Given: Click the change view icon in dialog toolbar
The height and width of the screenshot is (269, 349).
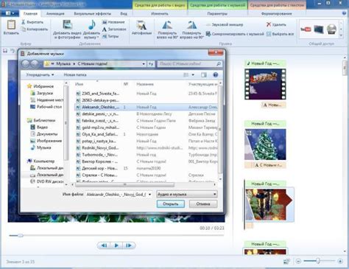Looking at the screenshot, I should [186, 74].
